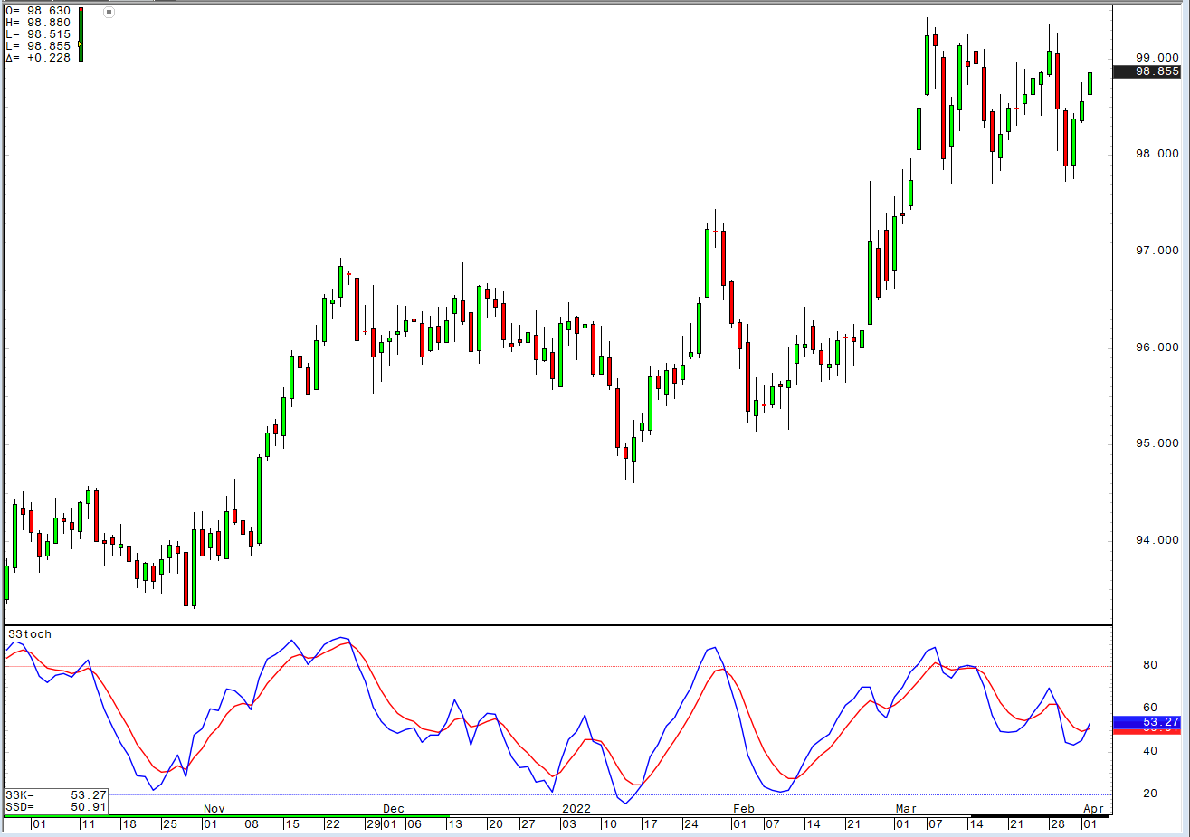The height and width of the screenshot is (837, 1190).
Task: Select the O= 98.630 open value
Action: coord(38,11)
